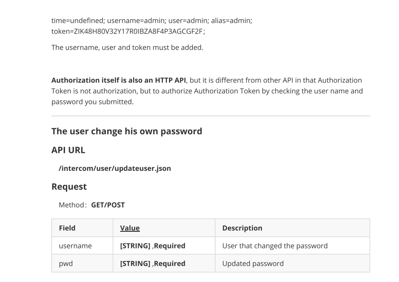
Task: Click the GET/POST method text
Action: (x=108, y=205)
